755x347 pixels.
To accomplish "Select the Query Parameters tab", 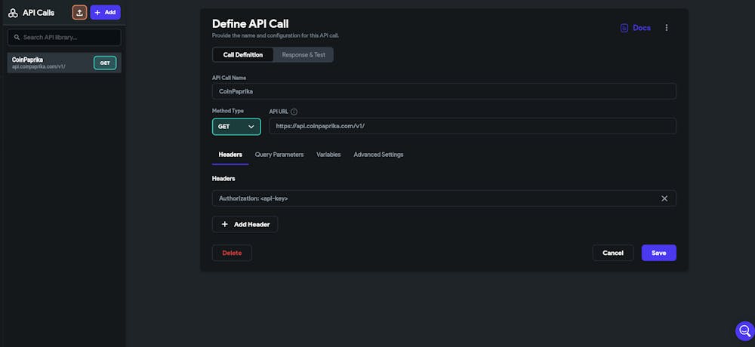I will (279, 155).
